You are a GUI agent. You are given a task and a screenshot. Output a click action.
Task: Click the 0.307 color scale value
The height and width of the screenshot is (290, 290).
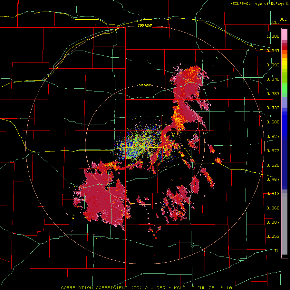tap(273, 222)
